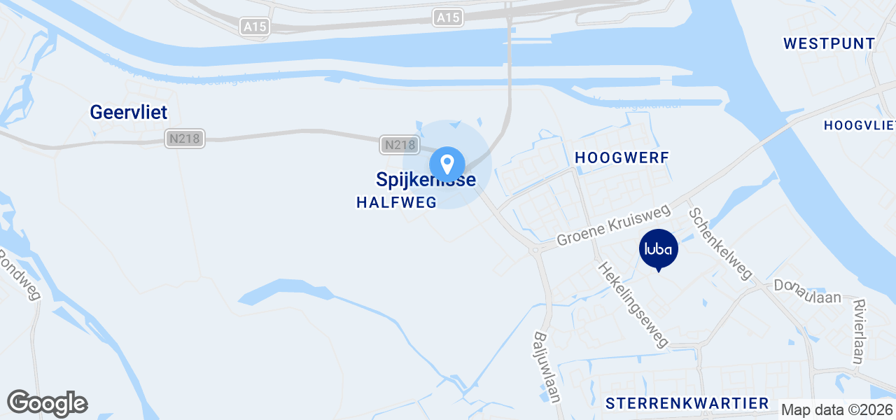The height and width of the screenshot is (420, 896).
Task: Select the Baljuwlaan street label
Action: coord(547,367)
